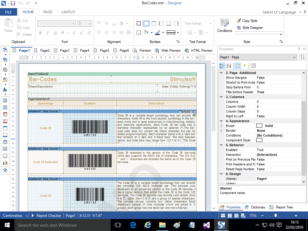The image size is (308, 231).
Task: Toggle Underline font formatting
Action: [x=55, y=33]
